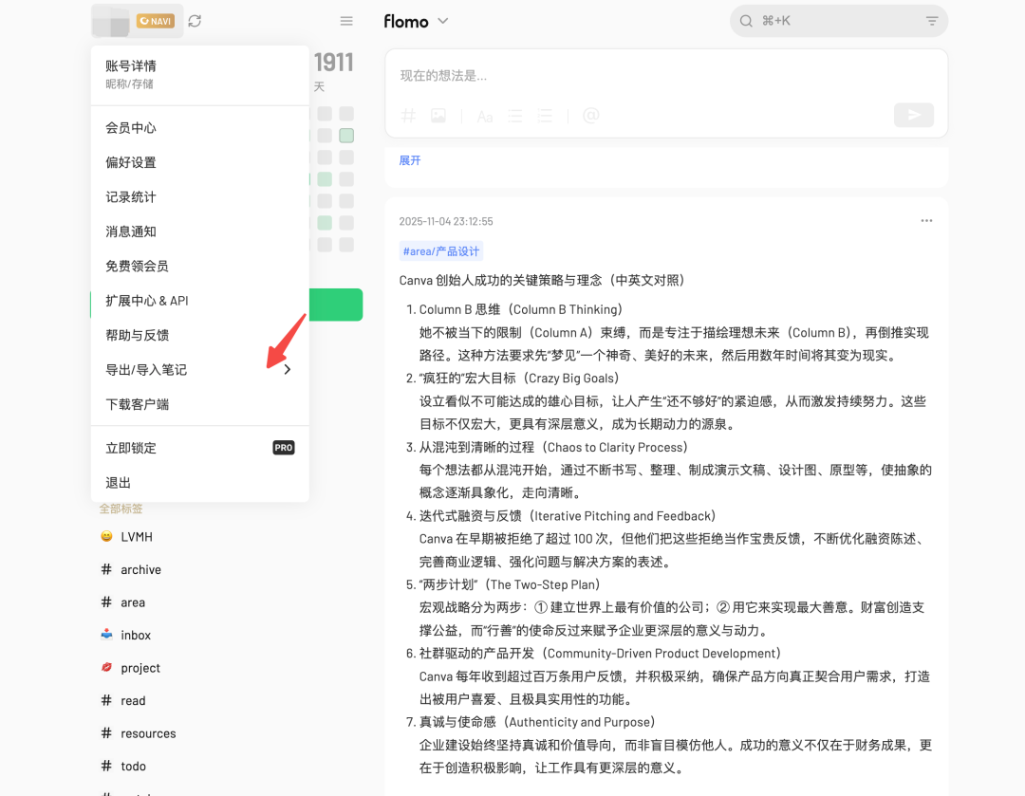Open 帮助与反馈 help and feedback
The image size is (1025, 796).
(x=200, y=336)
